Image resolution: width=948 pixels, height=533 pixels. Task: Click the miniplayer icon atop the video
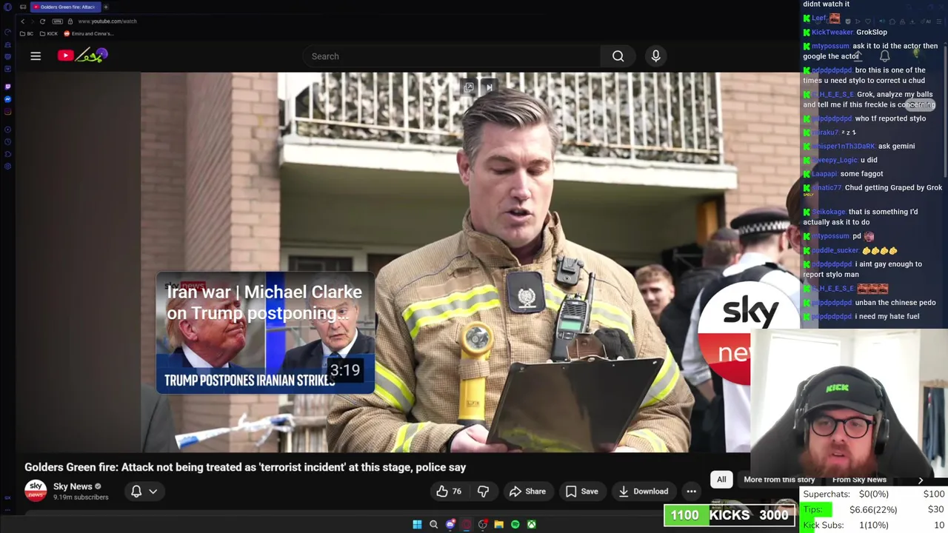[x=469, y=87]
